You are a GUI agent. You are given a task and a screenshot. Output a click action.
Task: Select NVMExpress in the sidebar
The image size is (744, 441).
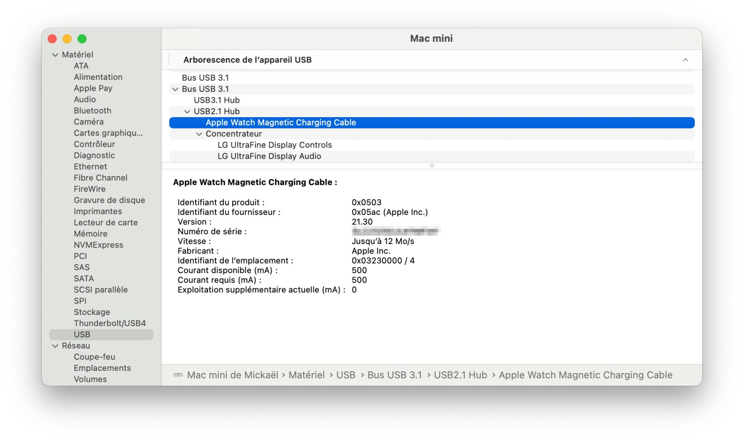(x=98, y=245)
